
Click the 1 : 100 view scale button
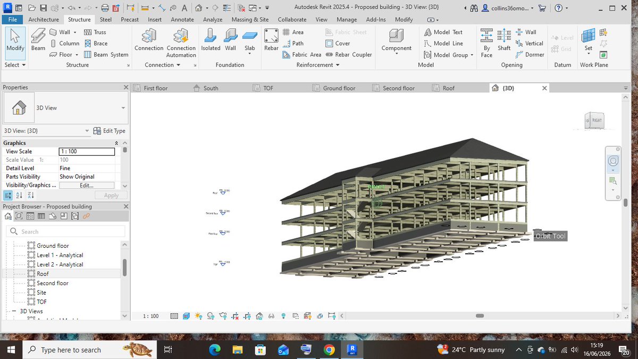[x=151, y=316]
